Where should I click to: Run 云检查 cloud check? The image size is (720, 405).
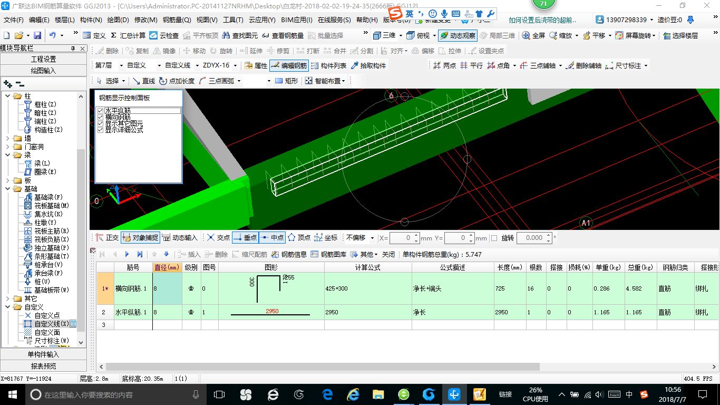click(164, 35)
